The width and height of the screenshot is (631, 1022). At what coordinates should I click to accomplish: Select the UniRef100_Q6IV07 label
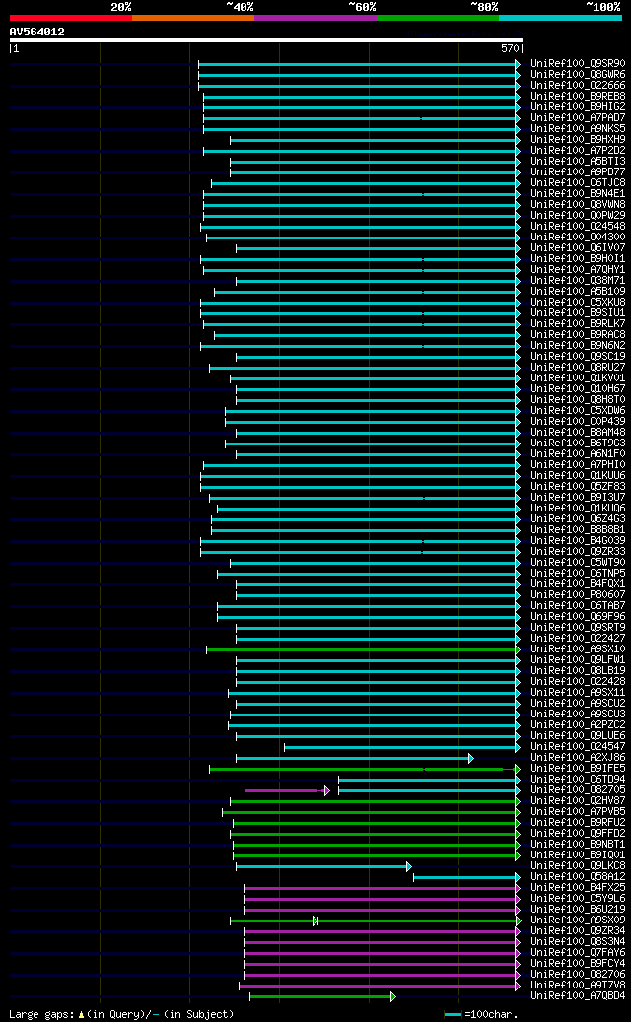[578, 248]
